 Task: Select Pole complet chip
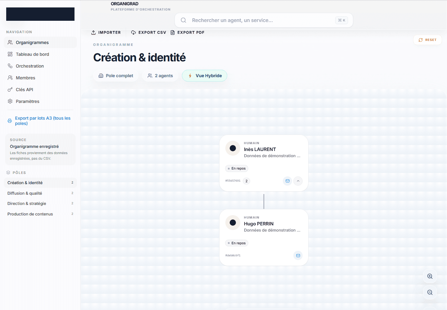pyautogui.click(x=116, y=76)
